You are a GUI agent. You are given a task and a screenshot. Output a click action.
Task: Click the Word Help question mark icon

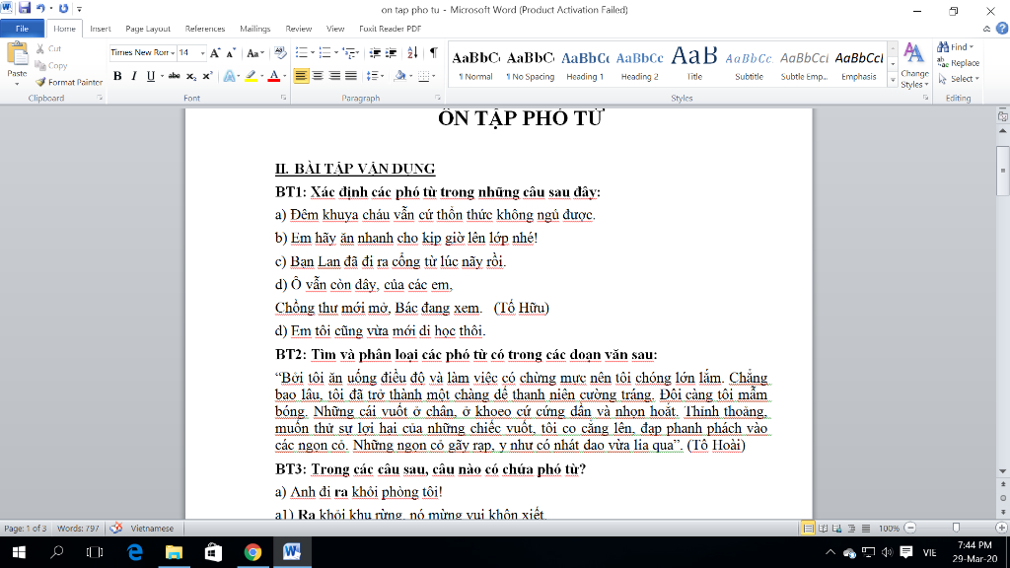1002,29
